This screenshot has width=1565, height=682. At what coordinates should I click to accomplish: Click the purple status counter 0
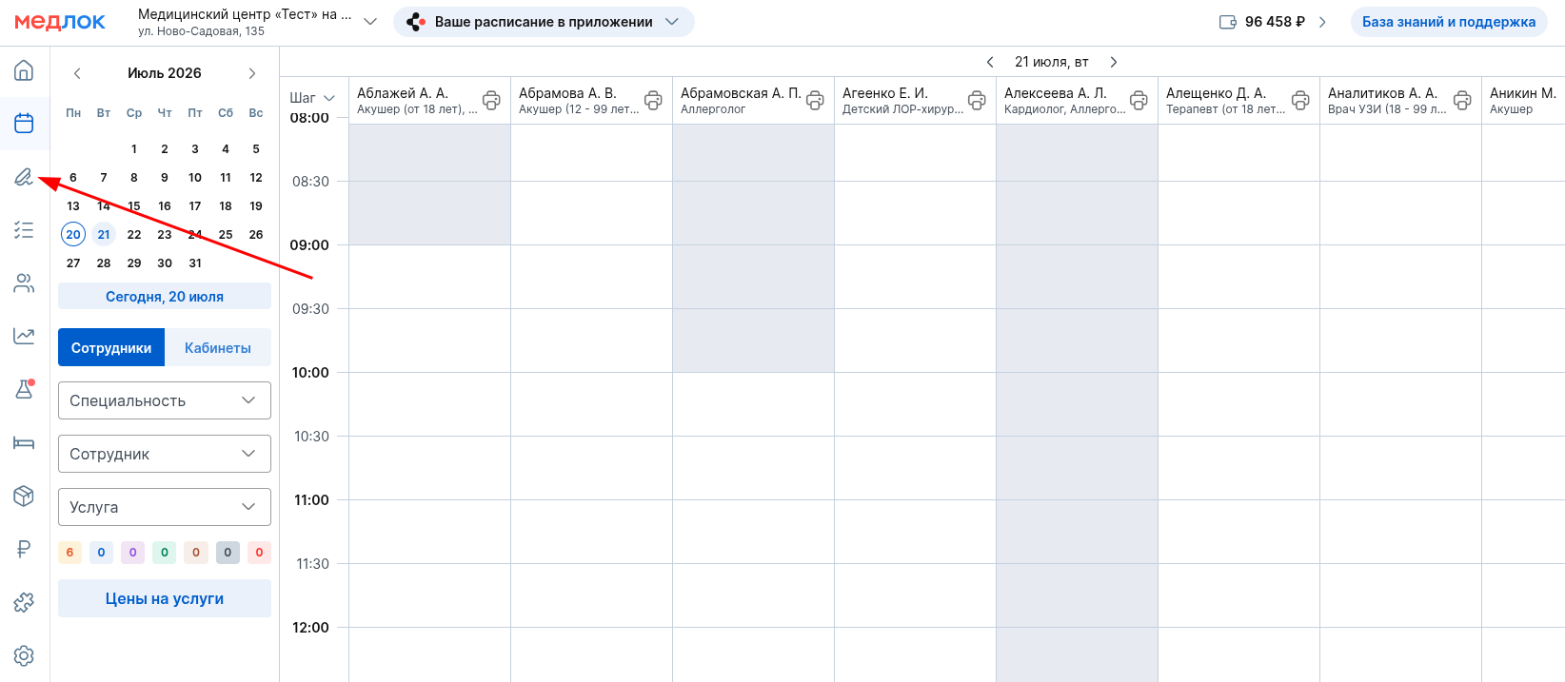(132, 553)
